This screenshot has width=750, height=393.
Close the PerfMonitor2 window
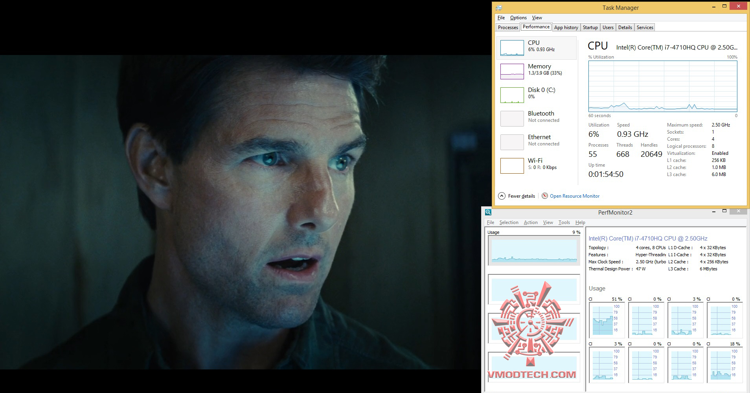click(738, 211)
